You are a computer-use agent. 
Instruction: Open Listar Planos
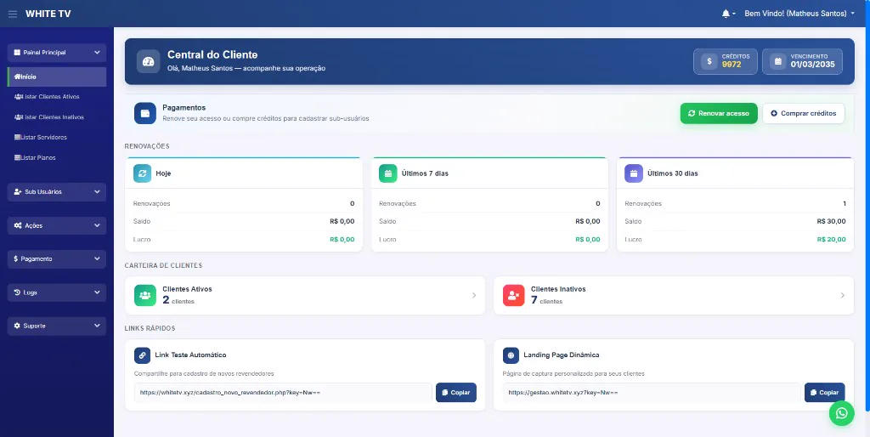[x=57, y=157]
